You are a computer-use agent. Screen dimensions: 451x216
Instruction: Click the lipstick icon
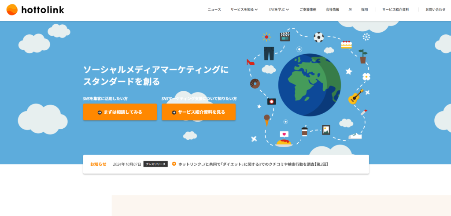click(x=364, y=112)
